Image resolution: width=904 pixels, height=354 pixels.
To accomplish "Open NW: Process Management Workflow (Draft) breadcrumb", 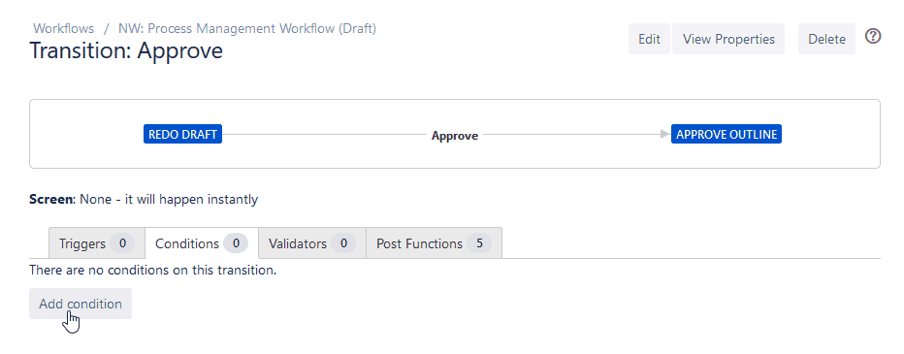I will tap(247, 28).
